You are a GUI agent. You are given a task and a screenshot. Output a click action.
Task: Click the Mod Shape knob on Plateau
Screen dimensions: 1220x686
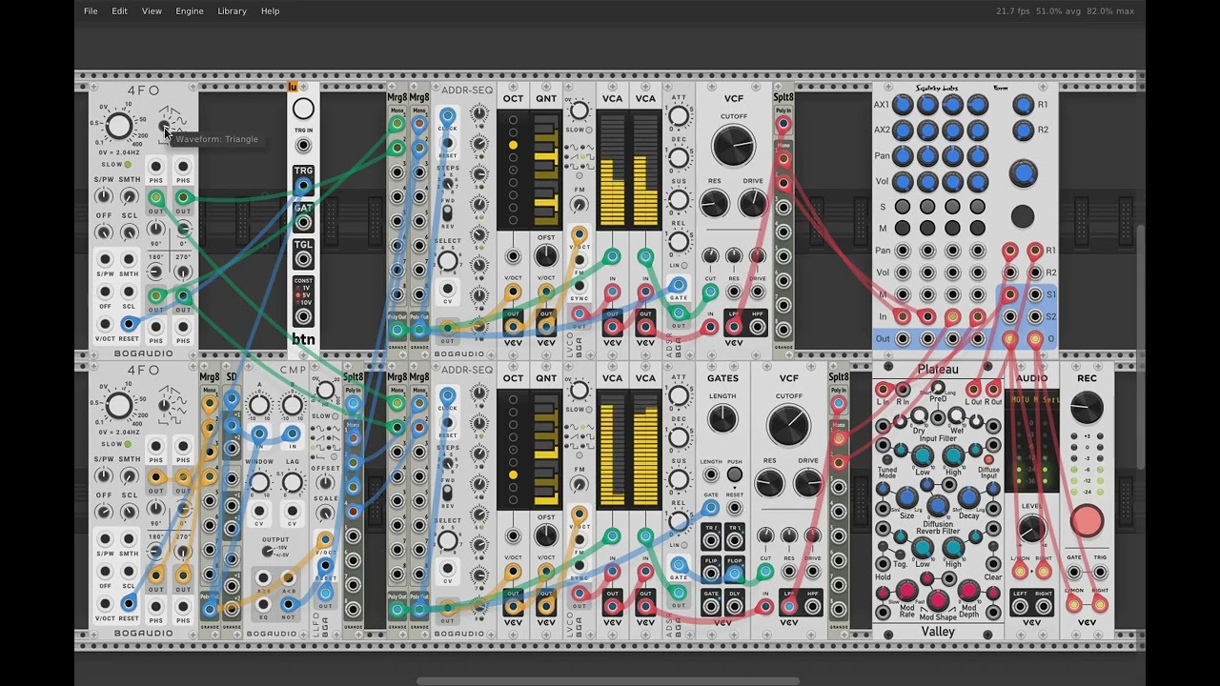click(938, 599)
